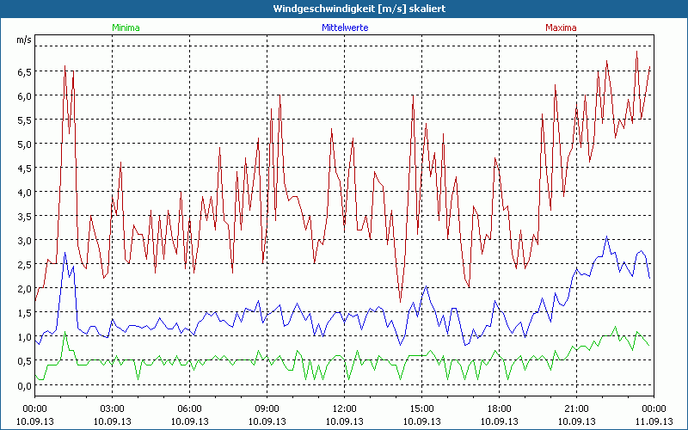
Task: Select the 15:00 time axis label
Action: 421,408
